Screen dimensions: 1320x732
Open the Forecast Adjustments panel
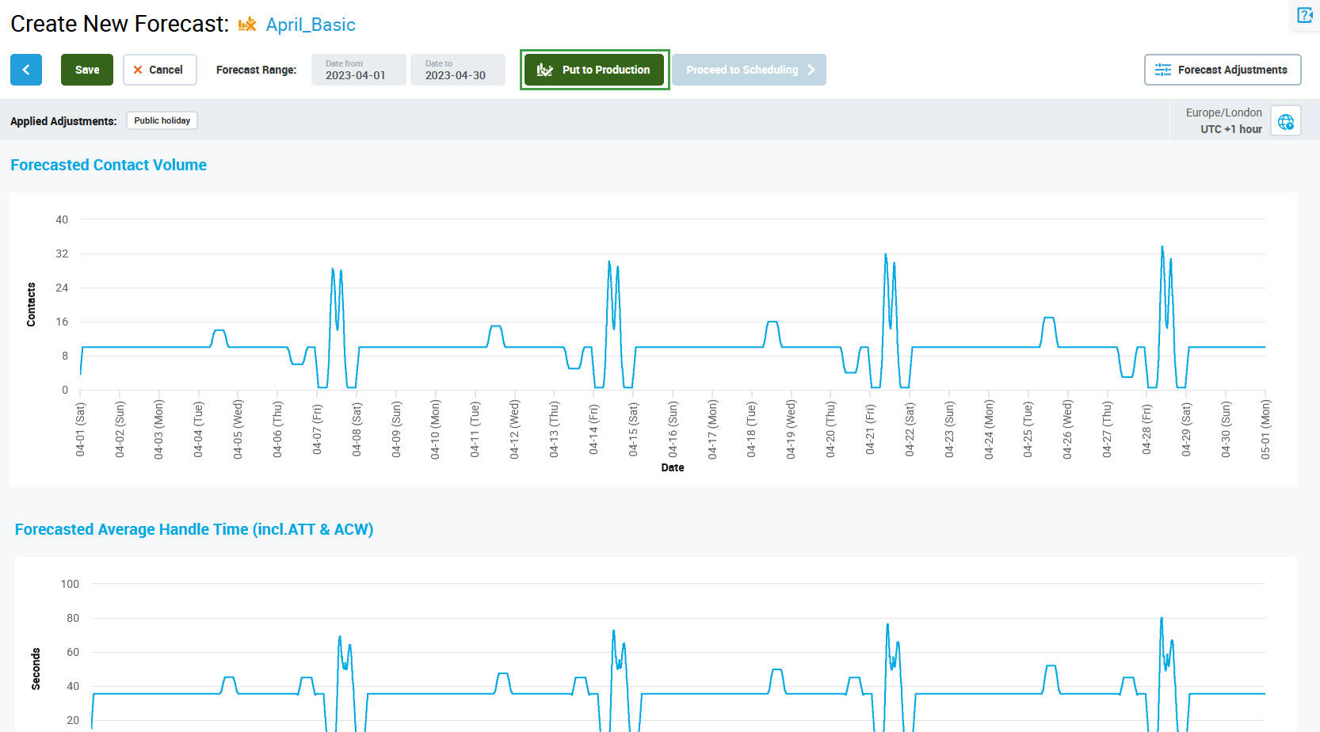tap(1222, 70)
